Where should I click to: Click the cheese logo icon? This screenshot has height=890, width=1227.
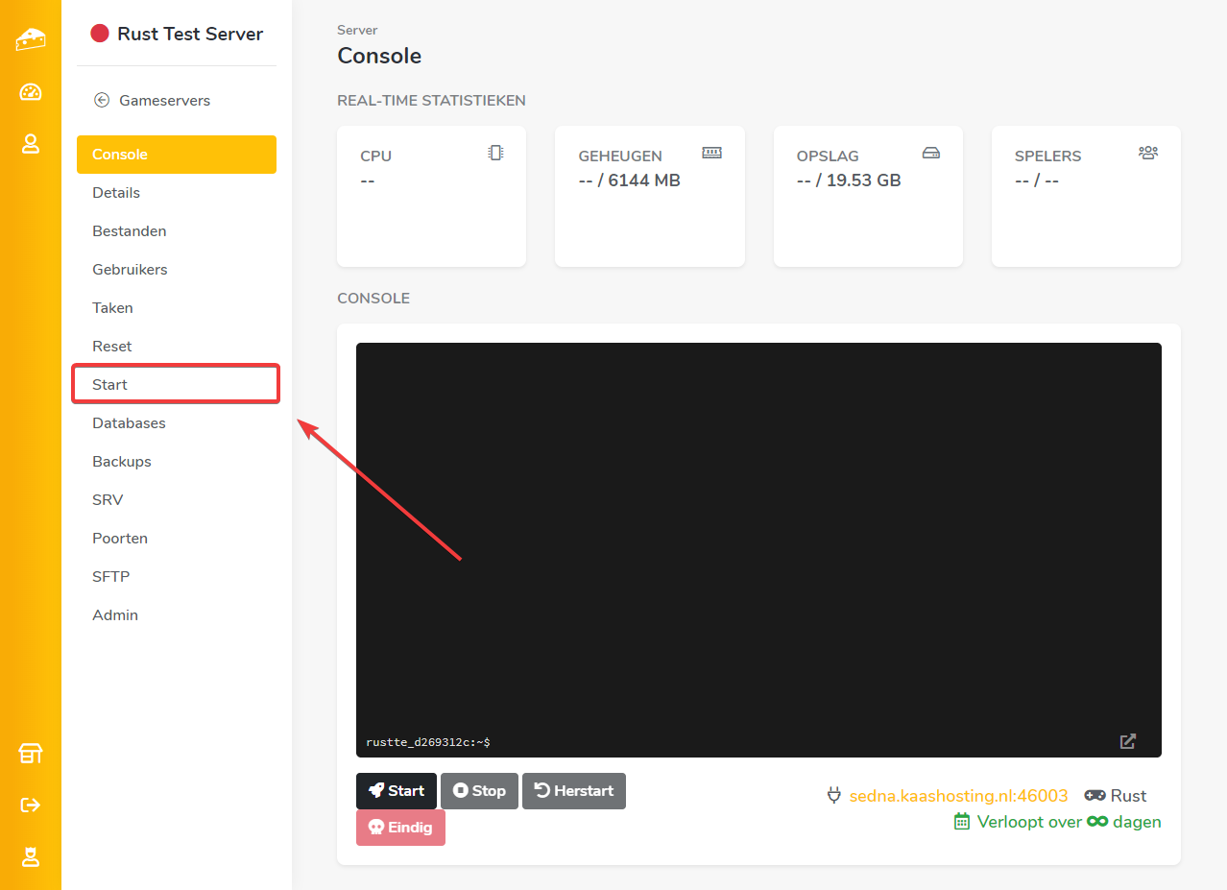coord(31,39)
